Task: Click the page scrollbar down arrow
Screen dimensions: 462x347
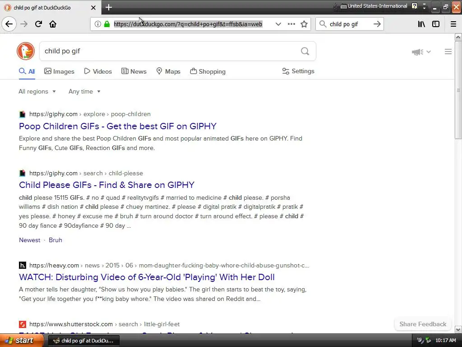Action: point(458,329)
